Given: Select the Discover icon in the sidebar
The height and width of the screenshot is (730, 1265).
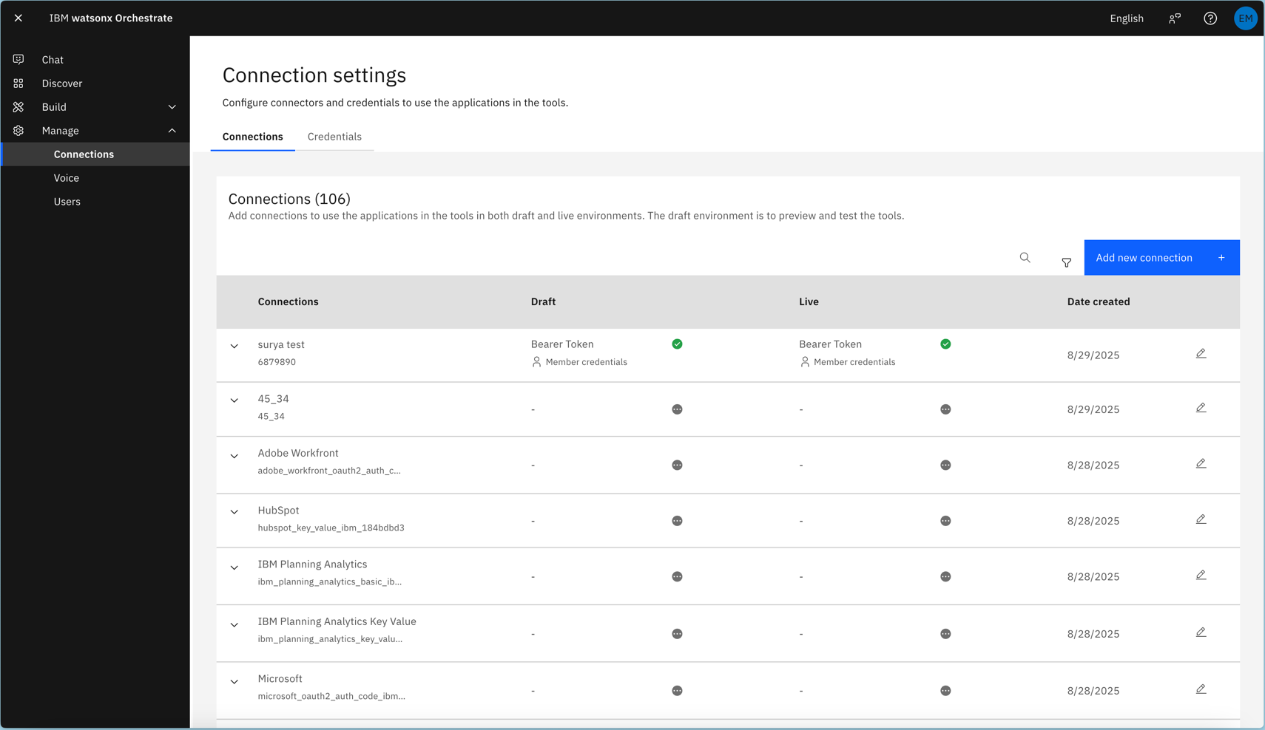Looking at the screenshot, I should (18, 83).
